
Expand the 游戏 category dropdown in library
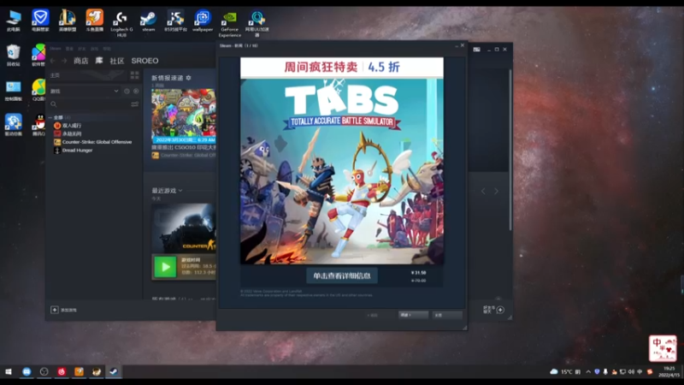coord(116,92)
